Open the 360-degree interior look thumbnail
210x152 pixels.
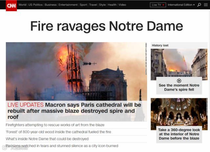click(x=179, y=114)
